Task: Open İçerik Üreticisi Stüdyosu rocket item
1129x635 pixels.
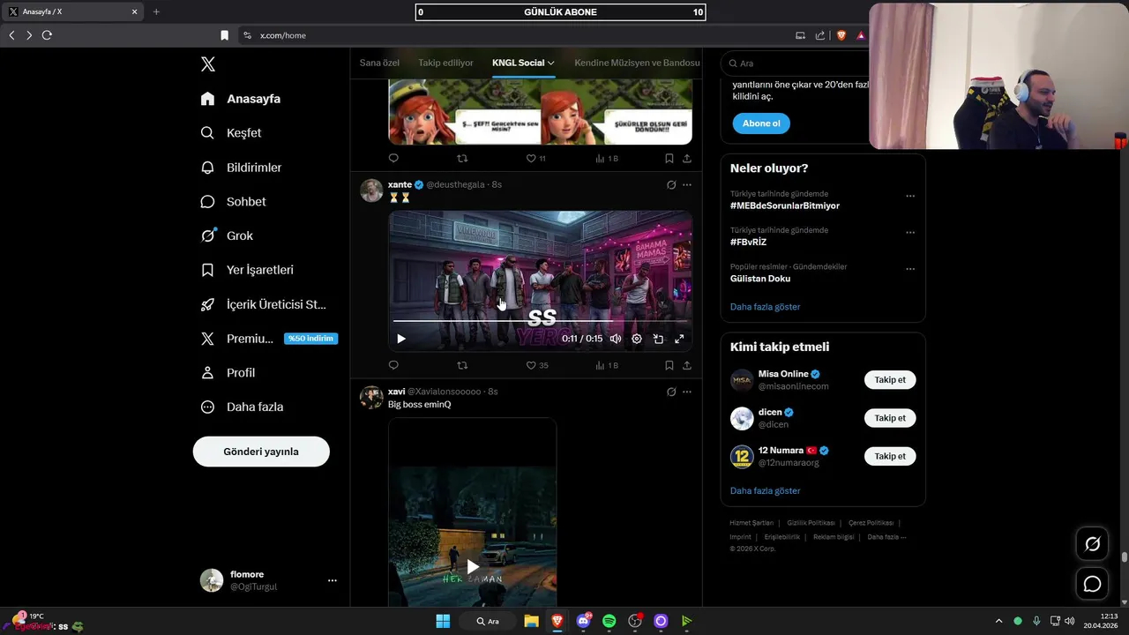Action: point(263,304)
